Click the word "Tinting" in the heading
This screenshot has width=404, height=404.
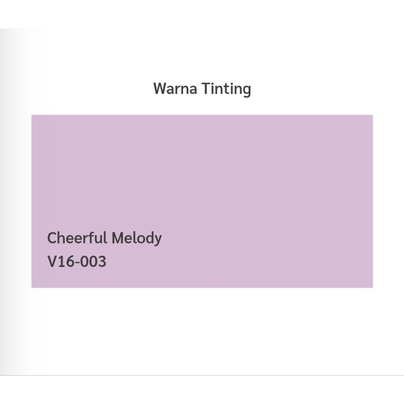[x=226, y=88]
